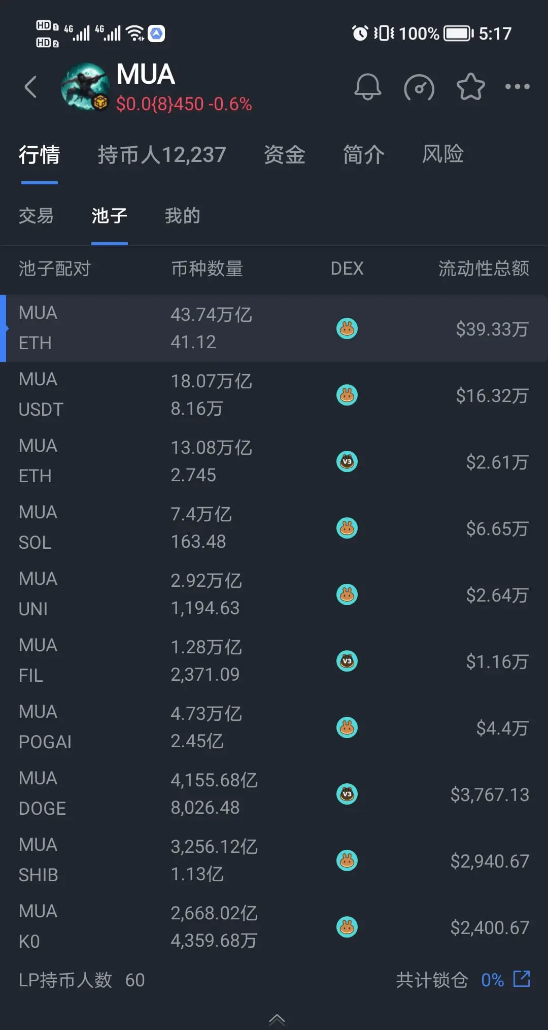Open the 风险 tab
This screenshot has height=1030, width=548.
click(x=443, y=154)
